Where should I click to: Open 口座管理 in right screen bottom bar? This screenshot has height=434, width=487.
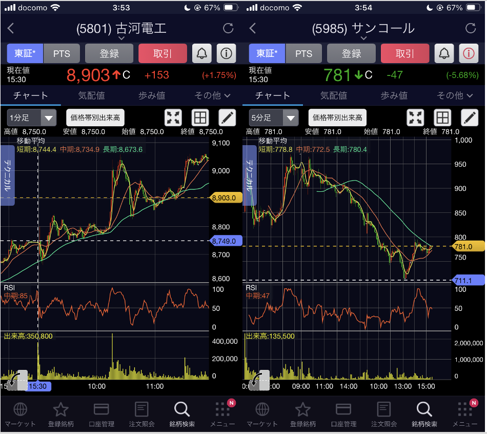[343, 415]
